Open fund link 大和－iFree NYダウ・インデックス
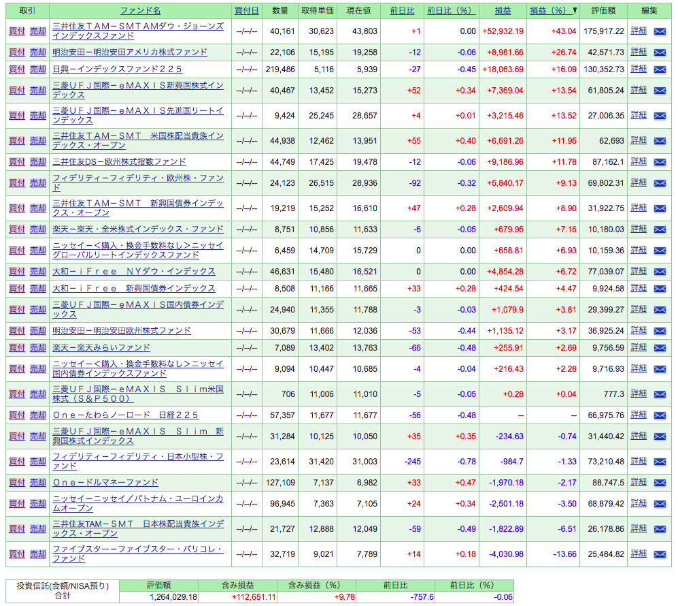The image size is (678, 606). tap(133, 272)
